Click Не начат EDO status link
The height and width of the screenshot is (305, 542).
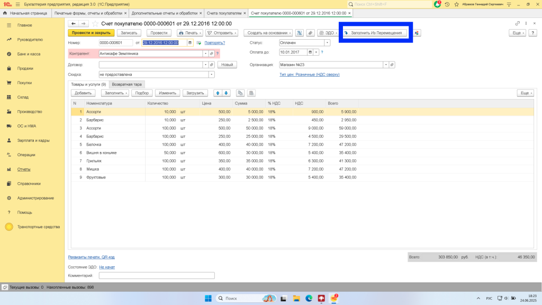tap(107, 267)
